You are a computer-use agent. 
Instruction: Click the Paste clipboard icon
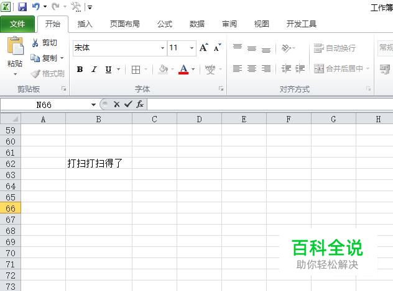click(15, 46)
